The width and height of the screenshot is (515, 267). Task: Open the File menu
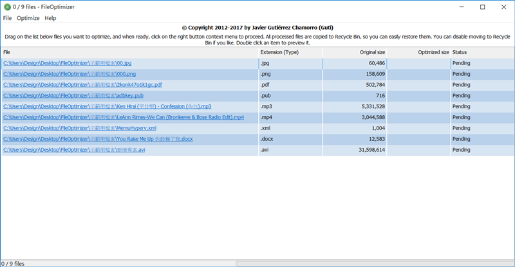7,18
